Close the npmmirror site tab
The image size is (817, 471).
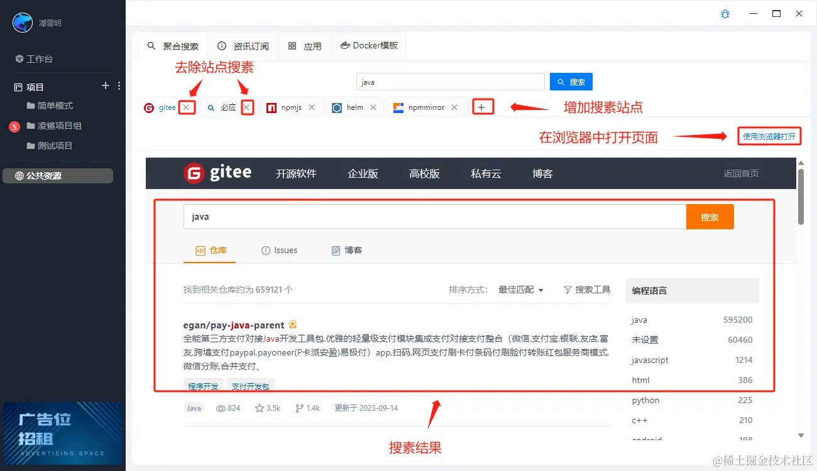(455, 107)
